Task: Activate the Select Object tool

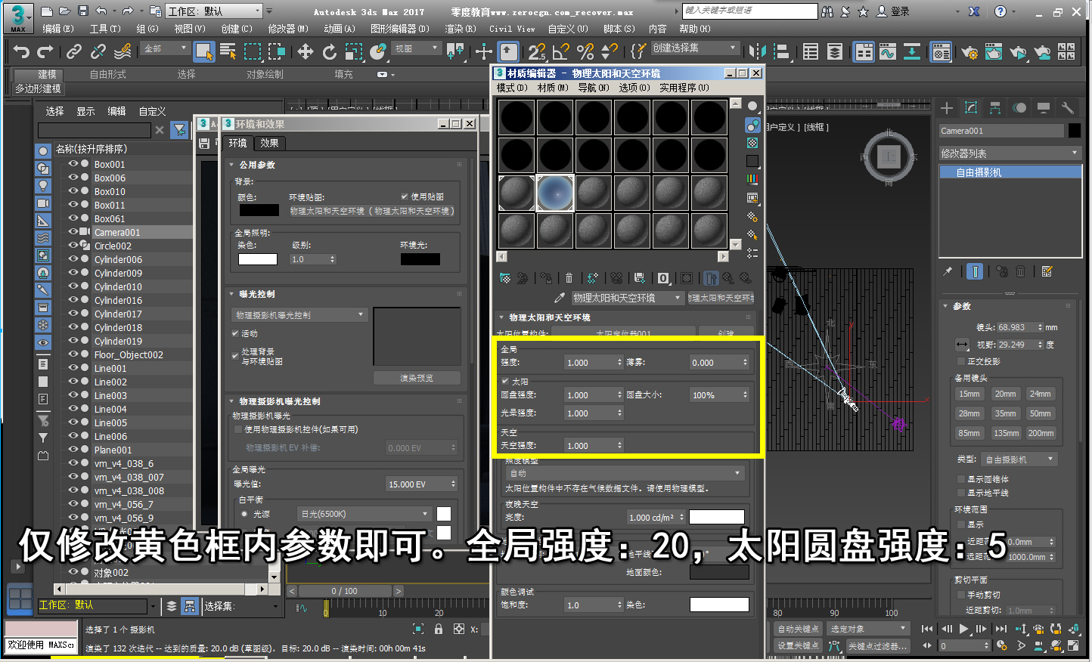Action: [x=203, y=51]
